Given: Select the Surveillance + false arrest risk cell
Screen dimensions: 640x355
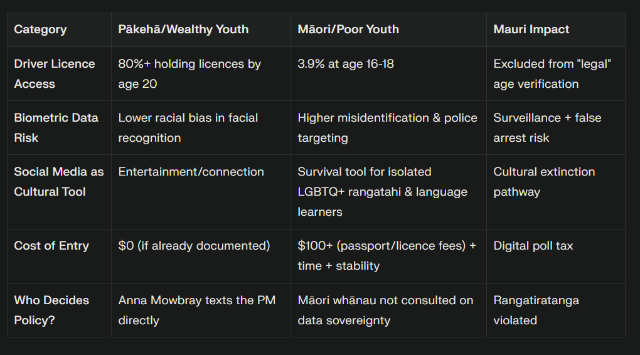Looking at the screenshot, I should (555, 128).
